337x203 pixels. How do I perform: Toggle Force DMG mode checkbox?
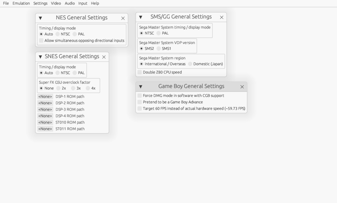point(140,96)
